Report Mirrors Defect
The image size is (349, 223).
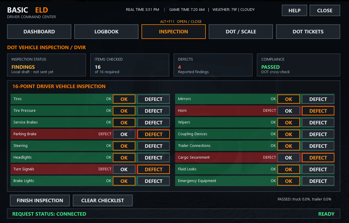point(318,99)
